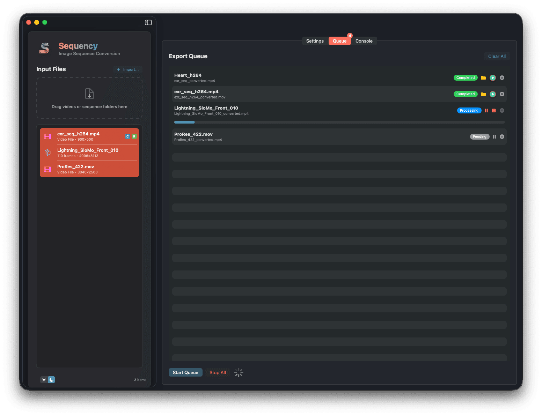Click the C badge on exr_seq_h264.mp4
Screen dimensions: 542x416
pyautogui.click(x=127, y=136)
